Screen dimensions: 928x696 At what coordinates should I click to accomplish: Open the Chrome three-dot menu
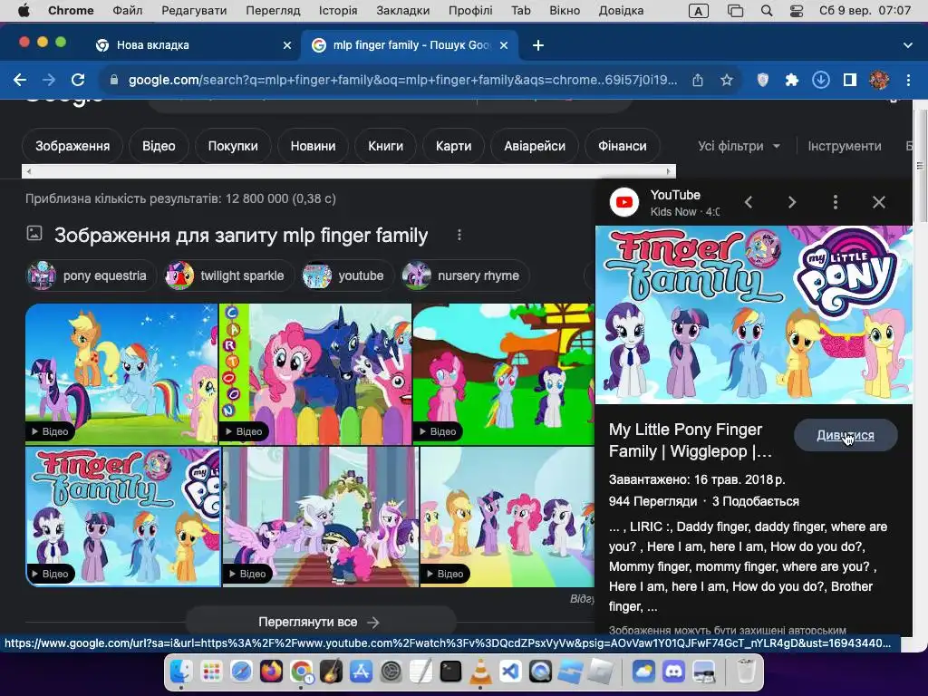(x=908, y=80)
